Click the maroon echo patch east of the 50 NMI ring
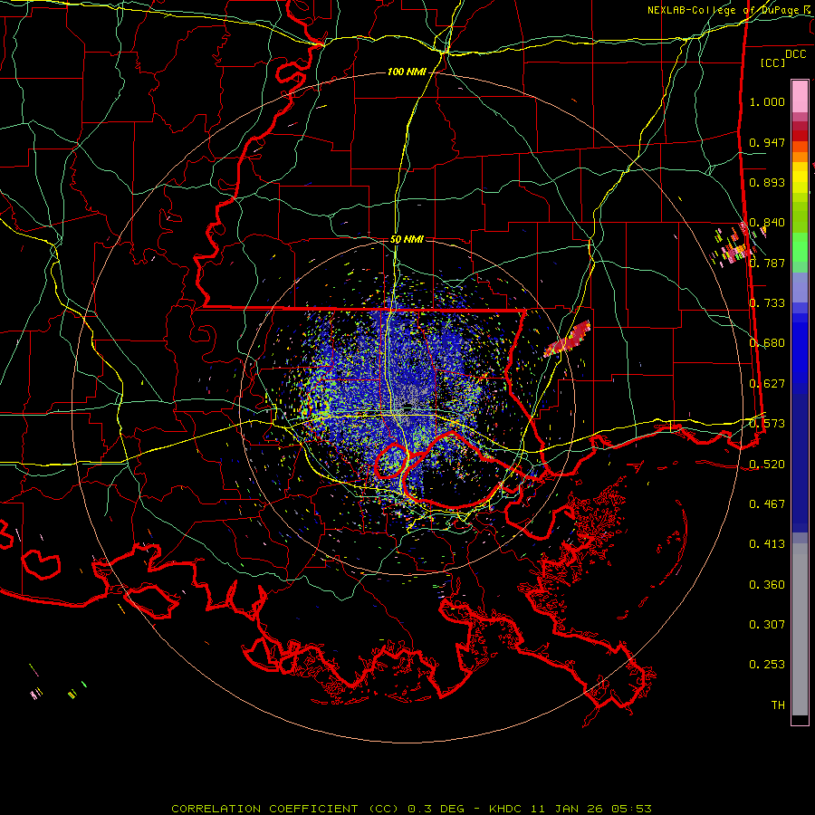Image resolution: width=815 pixels, height=815 pixels. pyautogui.click(x=567, y=339)
